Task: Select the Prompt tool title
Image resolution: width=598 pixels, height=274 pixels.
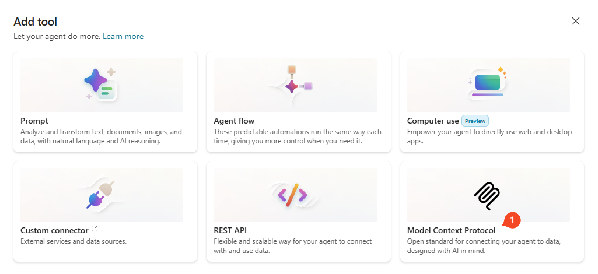Action: click(x=34, y=121)
